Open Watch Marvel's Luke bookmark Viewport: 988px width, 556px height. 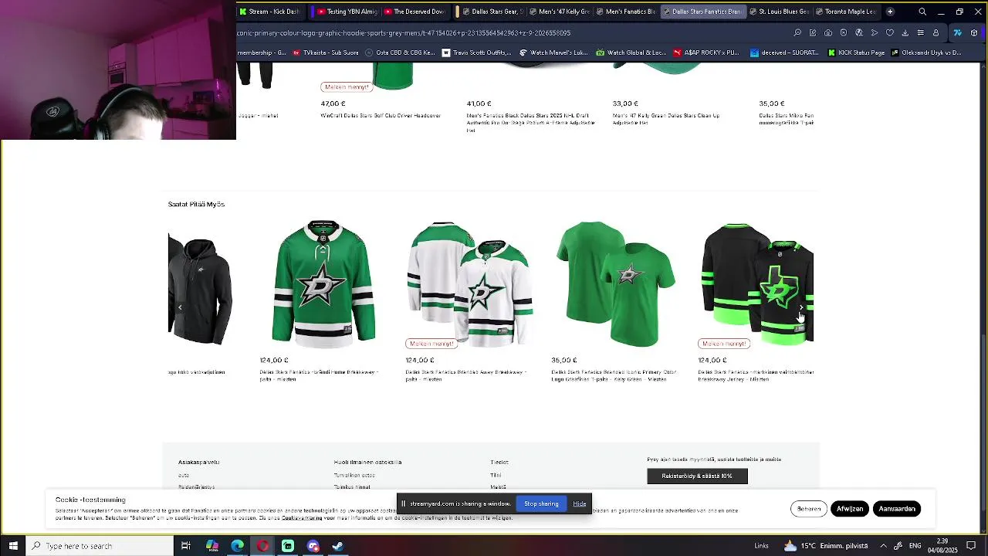(553, 53)
